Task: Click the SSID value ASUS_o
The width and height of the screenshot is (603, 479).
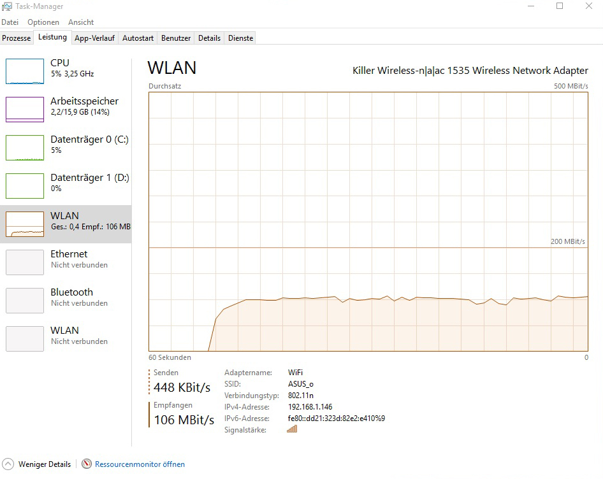Action: (301, 384)
